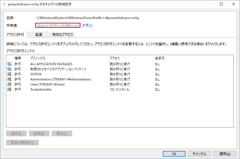Maximize the security settings window
The image size is (240, 159).
coord(221,4)
